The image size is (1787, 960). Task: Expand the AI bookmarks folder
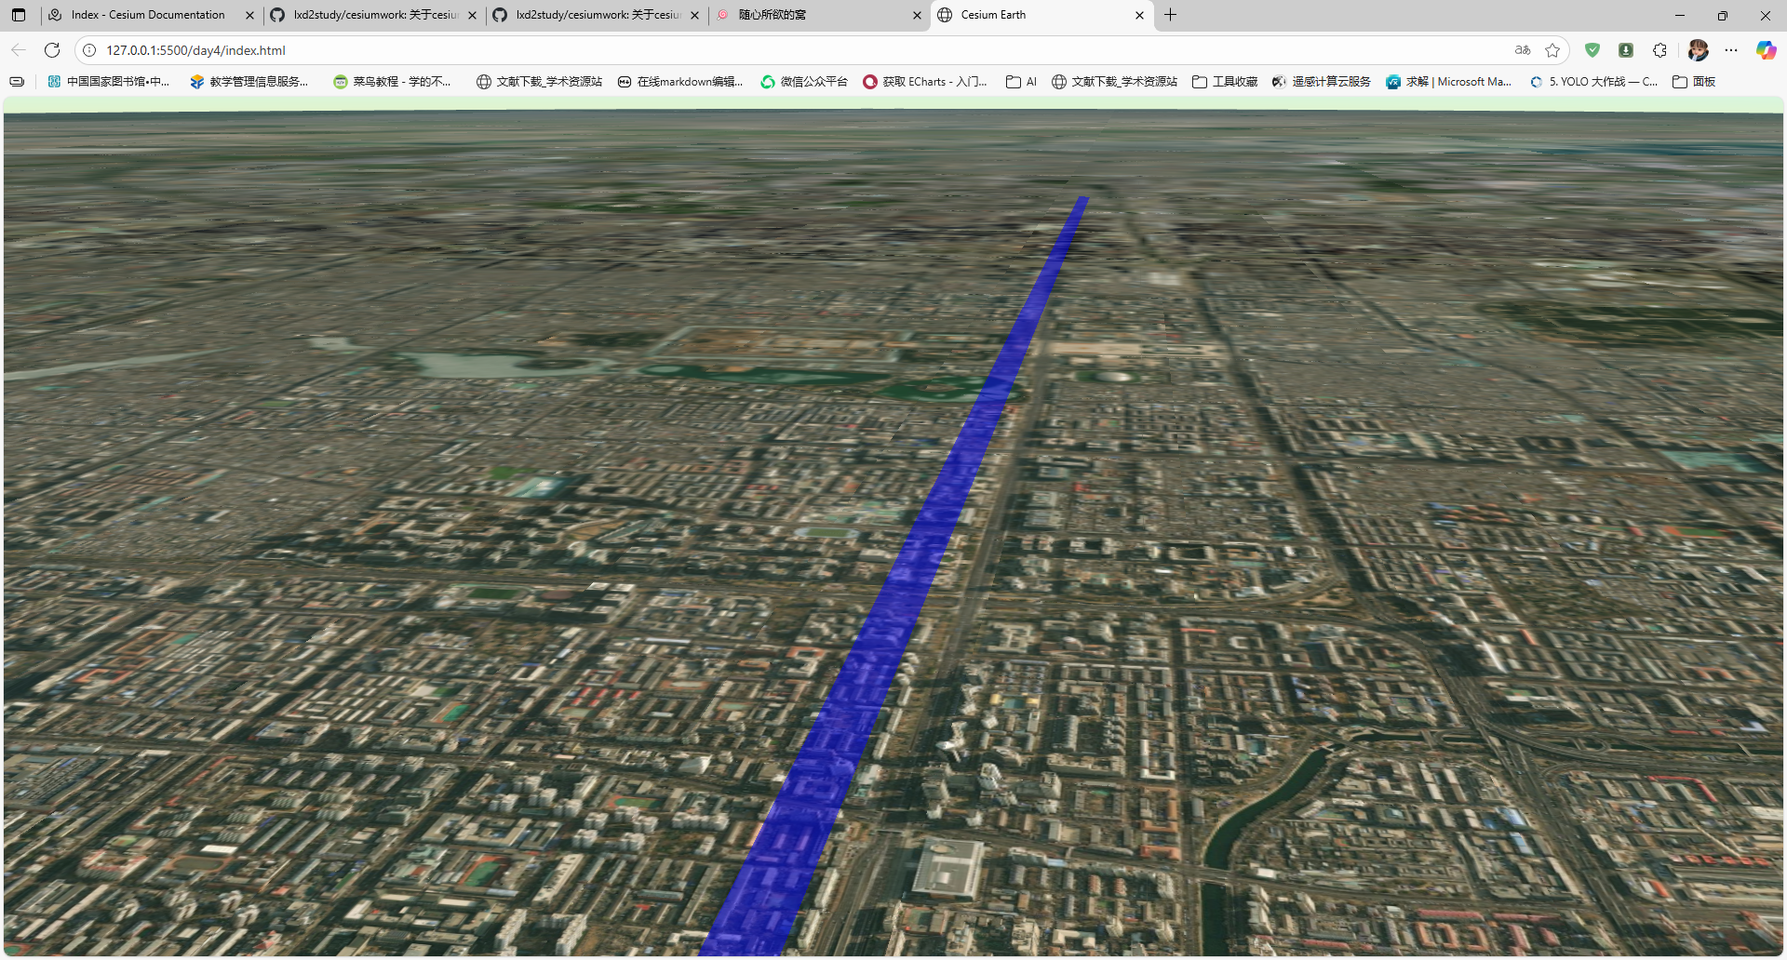(x=1022, y=82)
